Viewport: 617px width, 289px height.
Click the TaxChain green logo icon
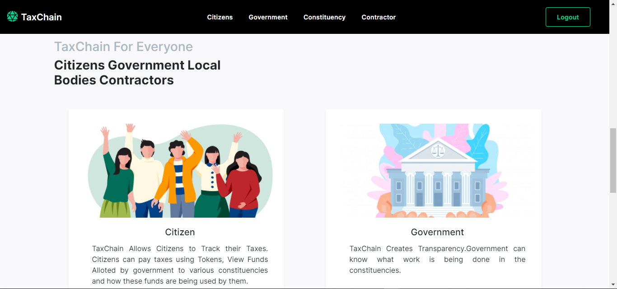[13, 17]
